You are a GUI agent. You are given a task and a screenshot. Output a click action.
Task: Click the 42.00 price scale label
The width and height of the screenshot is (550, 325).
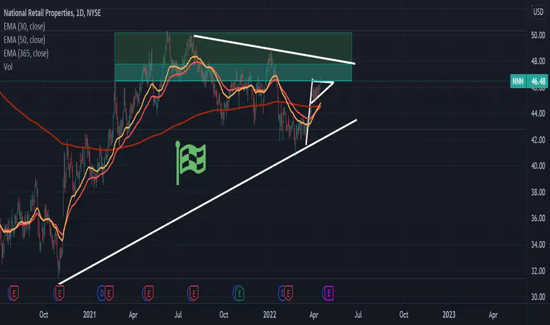click(x=538, y=140)
